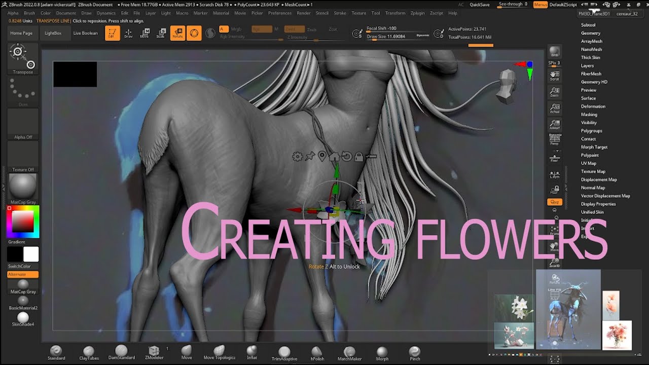The height and width of the screenshot is (365, 649).
Task: Click the Scroll canvas icon
Action: click(x=555, y=76)
